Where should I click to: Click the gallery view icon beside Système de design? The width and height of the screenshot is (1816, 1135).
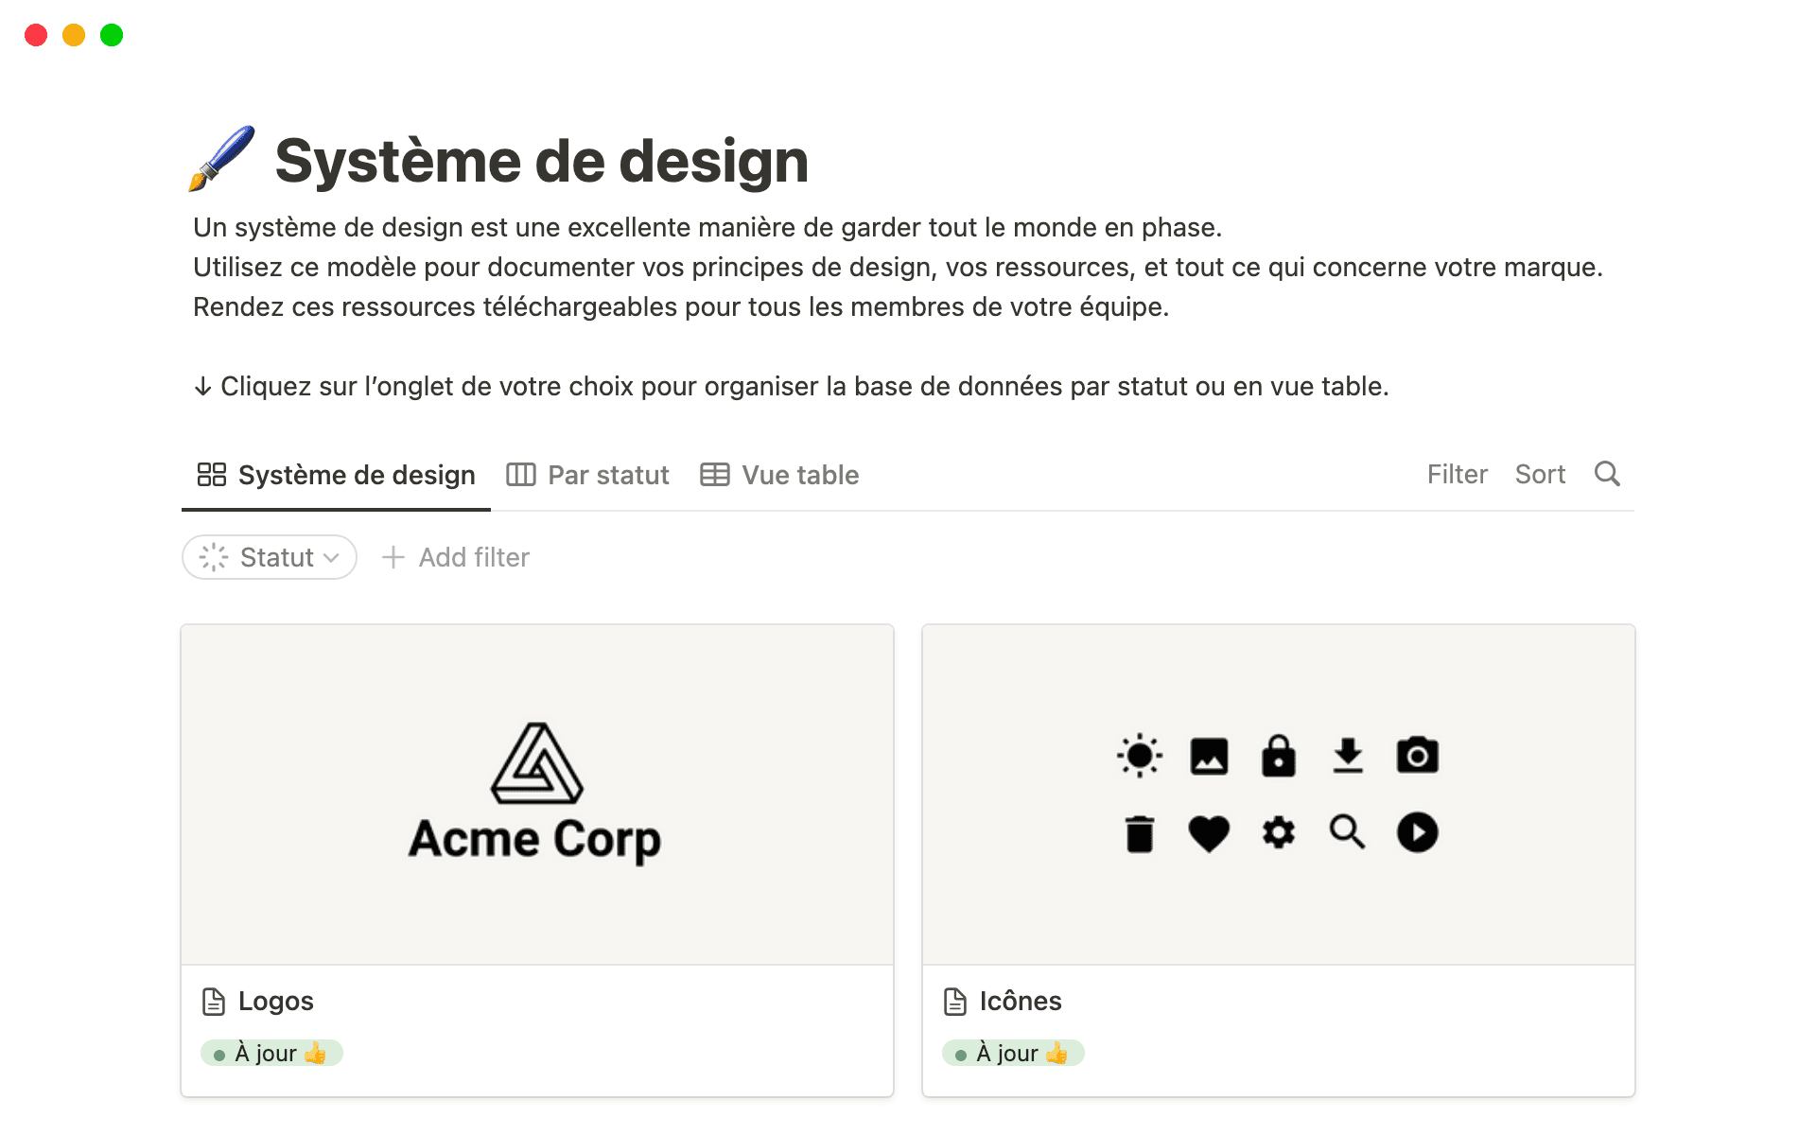coord(212,474)
